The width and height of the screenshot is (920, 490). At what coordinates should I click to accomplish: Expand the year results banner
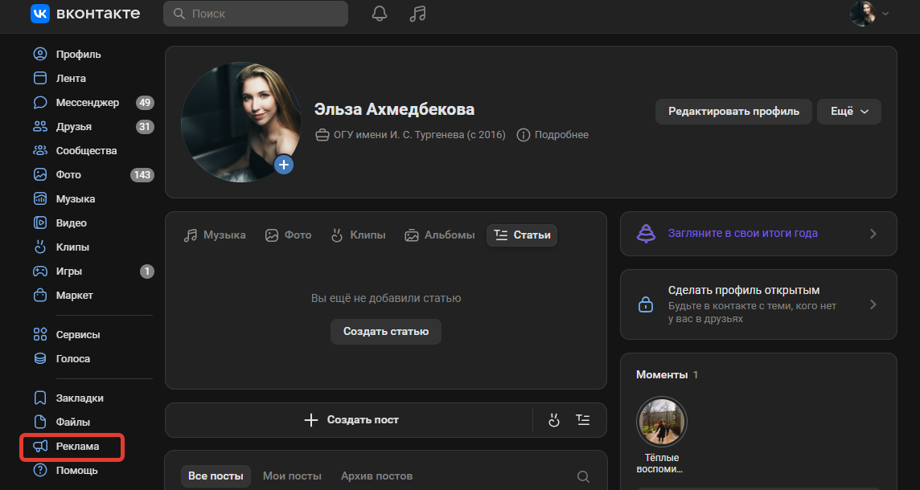[758, 234]
